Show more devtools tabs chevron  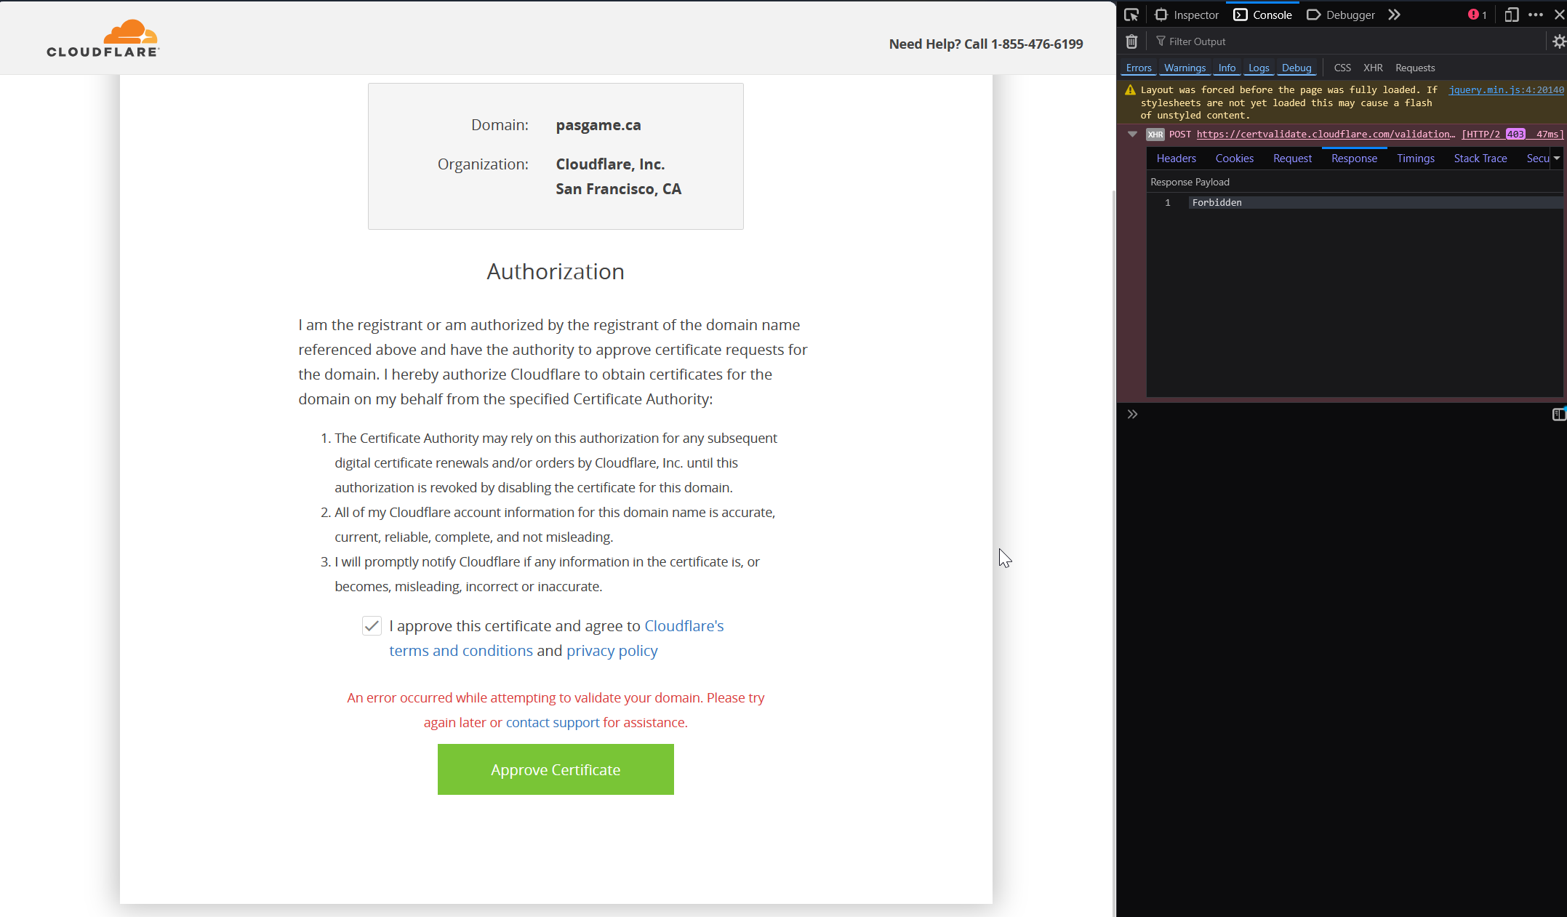(1394, 15)
